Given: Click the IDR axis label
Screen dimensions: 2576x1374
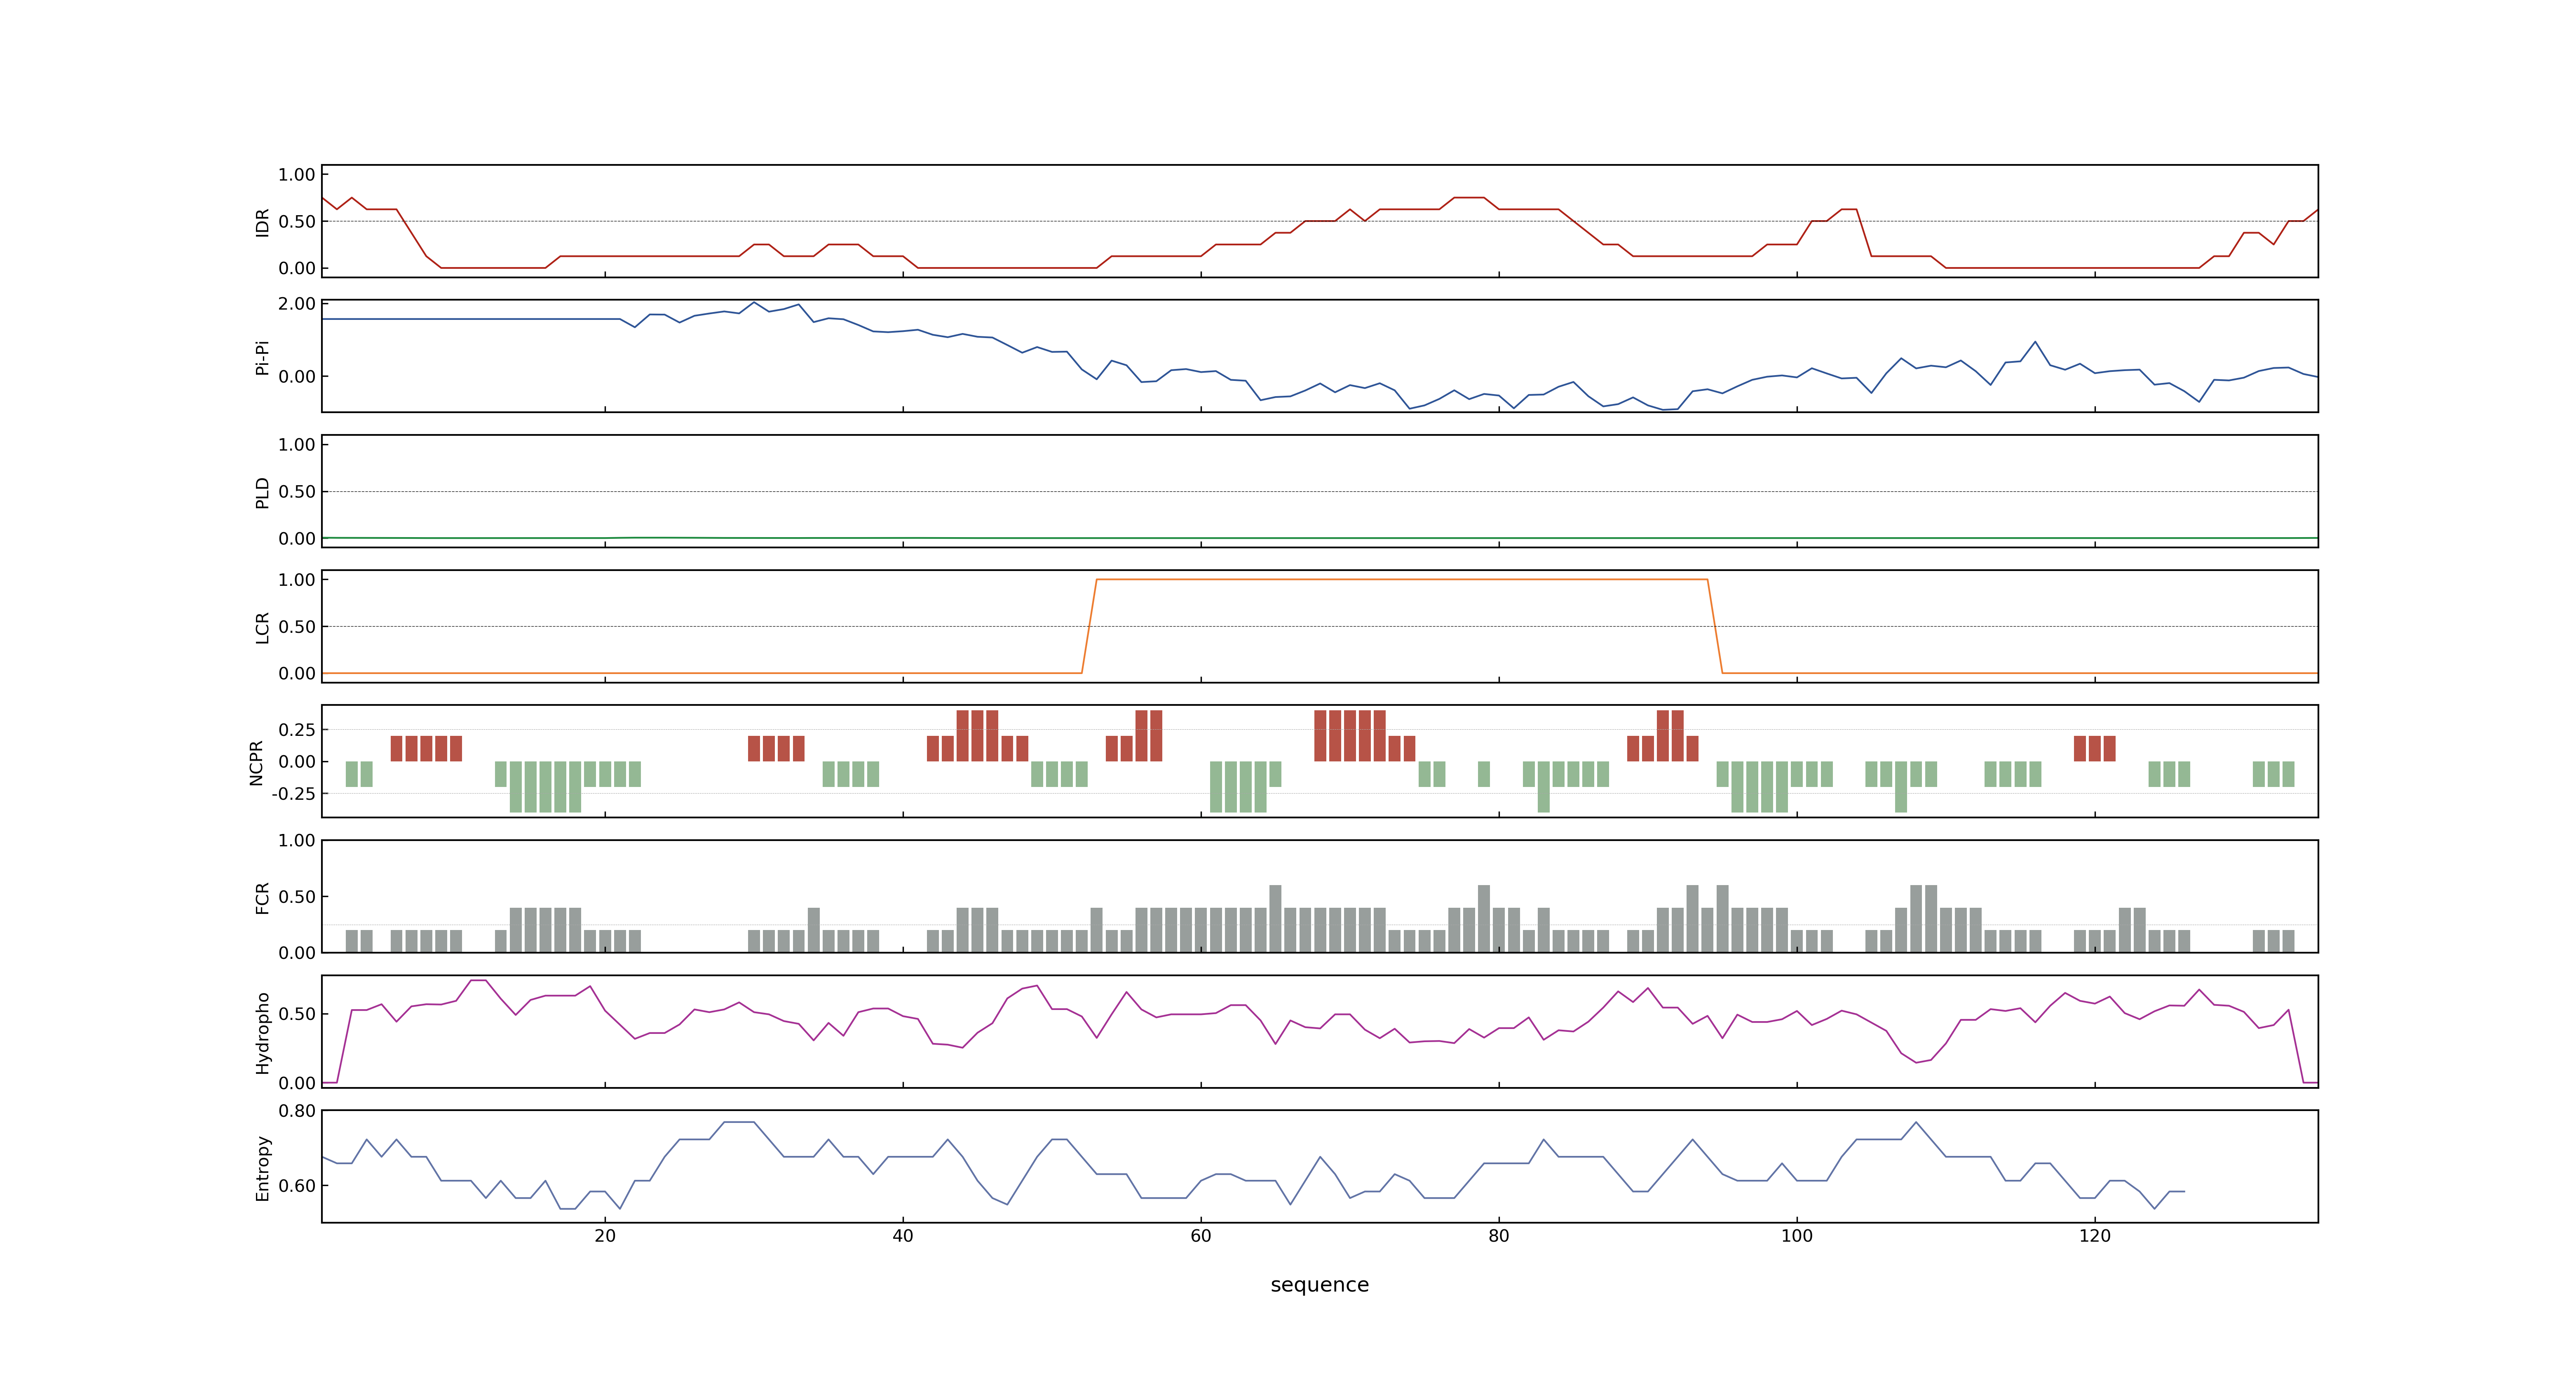Looking at the screenshot, I should click(262, 222).
